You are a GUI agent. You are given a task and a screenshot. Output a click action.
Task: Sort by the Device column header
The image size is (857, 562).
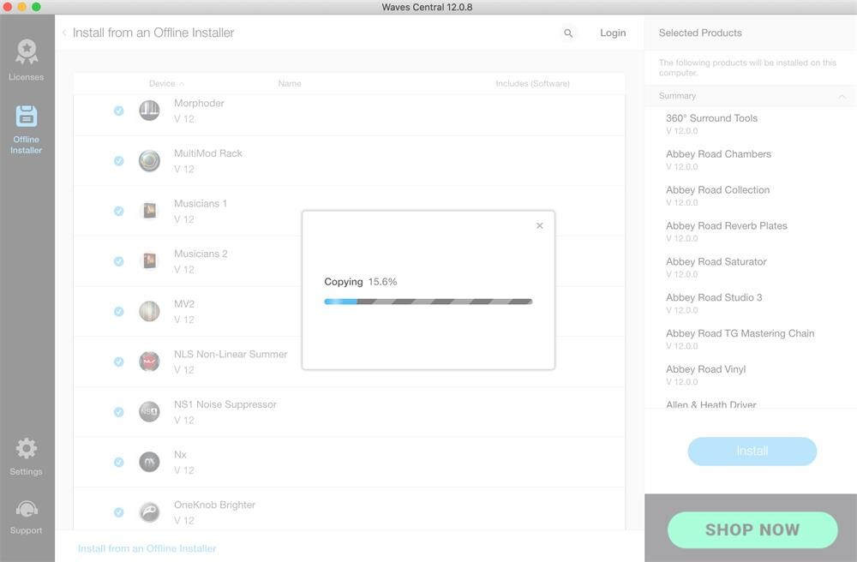(166, 84)
